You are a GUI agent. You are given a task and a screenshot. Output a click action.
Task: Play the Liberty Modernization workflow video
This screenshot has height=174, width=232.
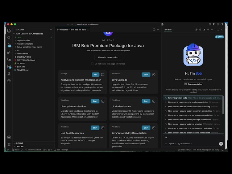point(103,101)
